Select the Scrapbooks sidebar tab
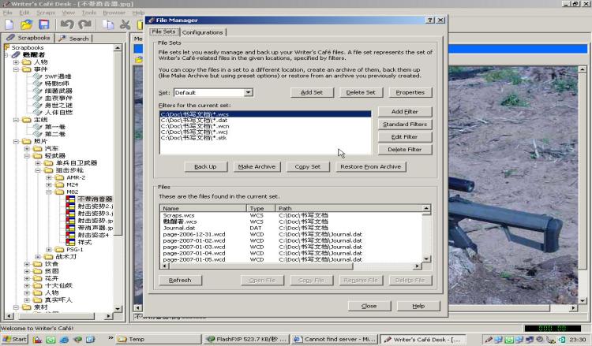Image resolution: width=592 pixels, height=346 pixels. coord(28,38)
